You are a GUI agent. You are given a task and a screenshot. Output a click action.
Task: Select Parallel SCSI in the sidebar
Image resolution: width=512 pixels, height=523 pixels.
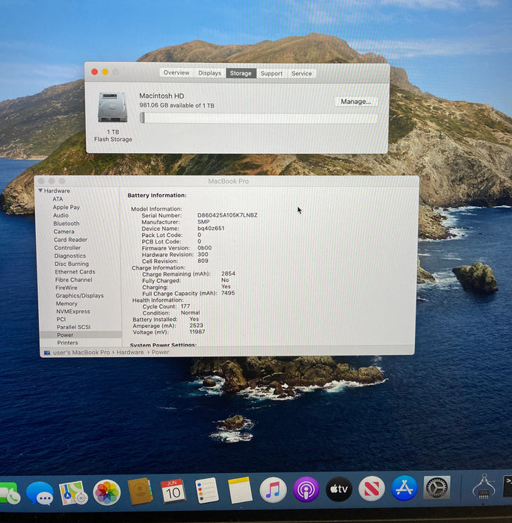coord(73,327)
